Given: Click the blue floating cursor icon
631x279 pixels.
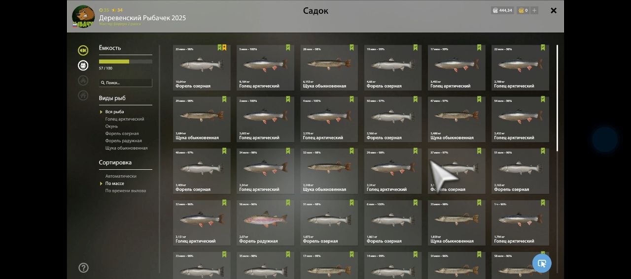Looking at the screenshot, I should click(x=542, y=263).
